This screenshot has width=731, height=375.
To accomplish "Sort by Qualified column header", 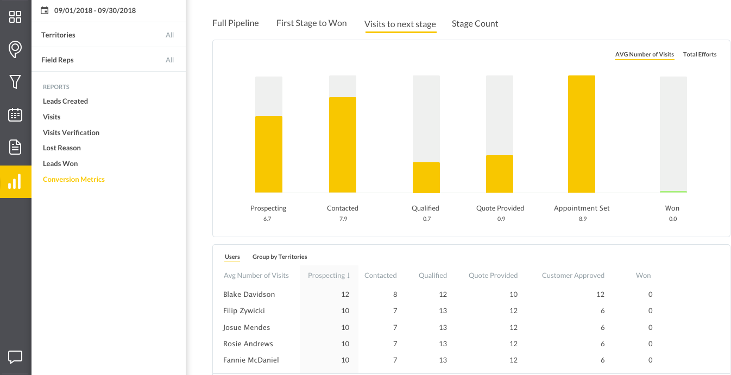I will pos(432,275).
